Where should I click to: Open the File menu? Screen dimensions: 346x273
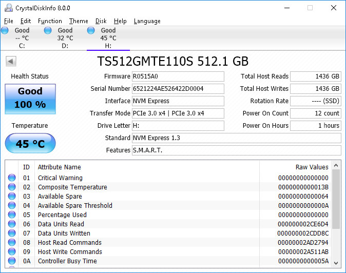click(x=9, y=21)
